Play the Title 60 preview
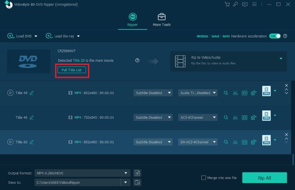295x190 pixels. [x=10, y=142]
